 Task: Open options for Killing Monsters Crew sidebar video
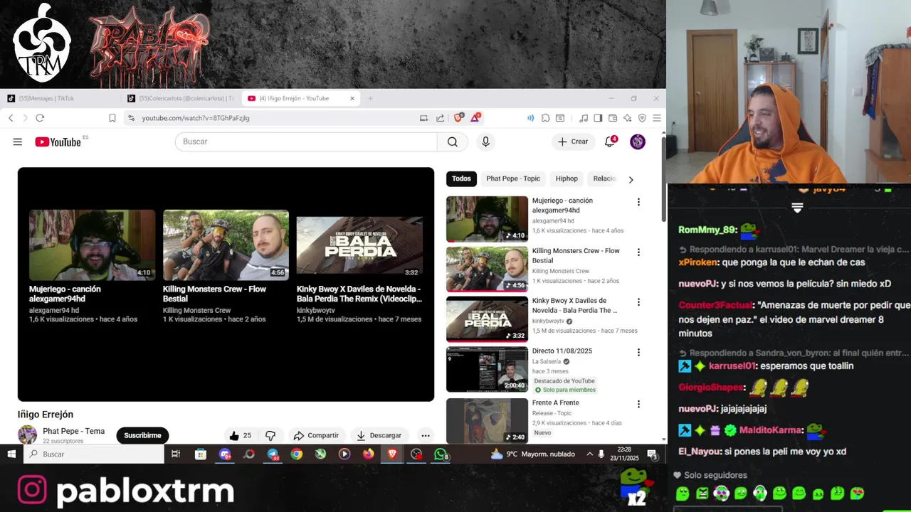[638, 252]
